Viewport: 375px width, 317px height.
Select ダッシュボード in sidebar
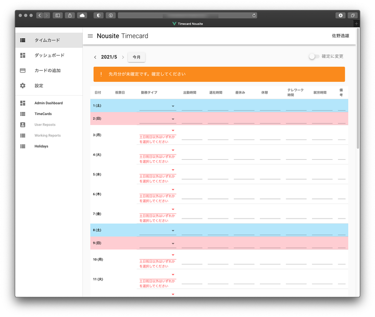tap(49, 55)
